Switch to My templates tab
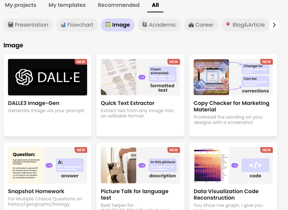The image size is (288, 210). pos(67,5)
